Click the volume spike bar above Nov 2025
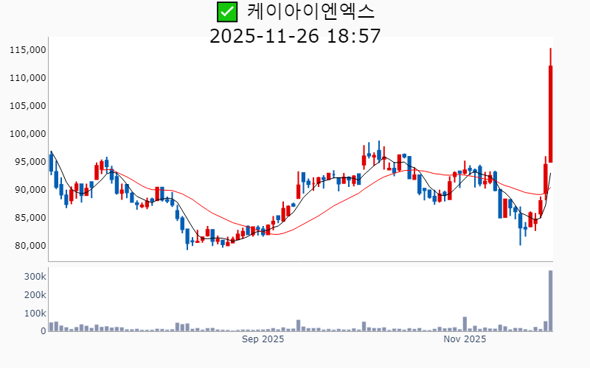Viewport: 590px width, 368px height. pos(465,324)
